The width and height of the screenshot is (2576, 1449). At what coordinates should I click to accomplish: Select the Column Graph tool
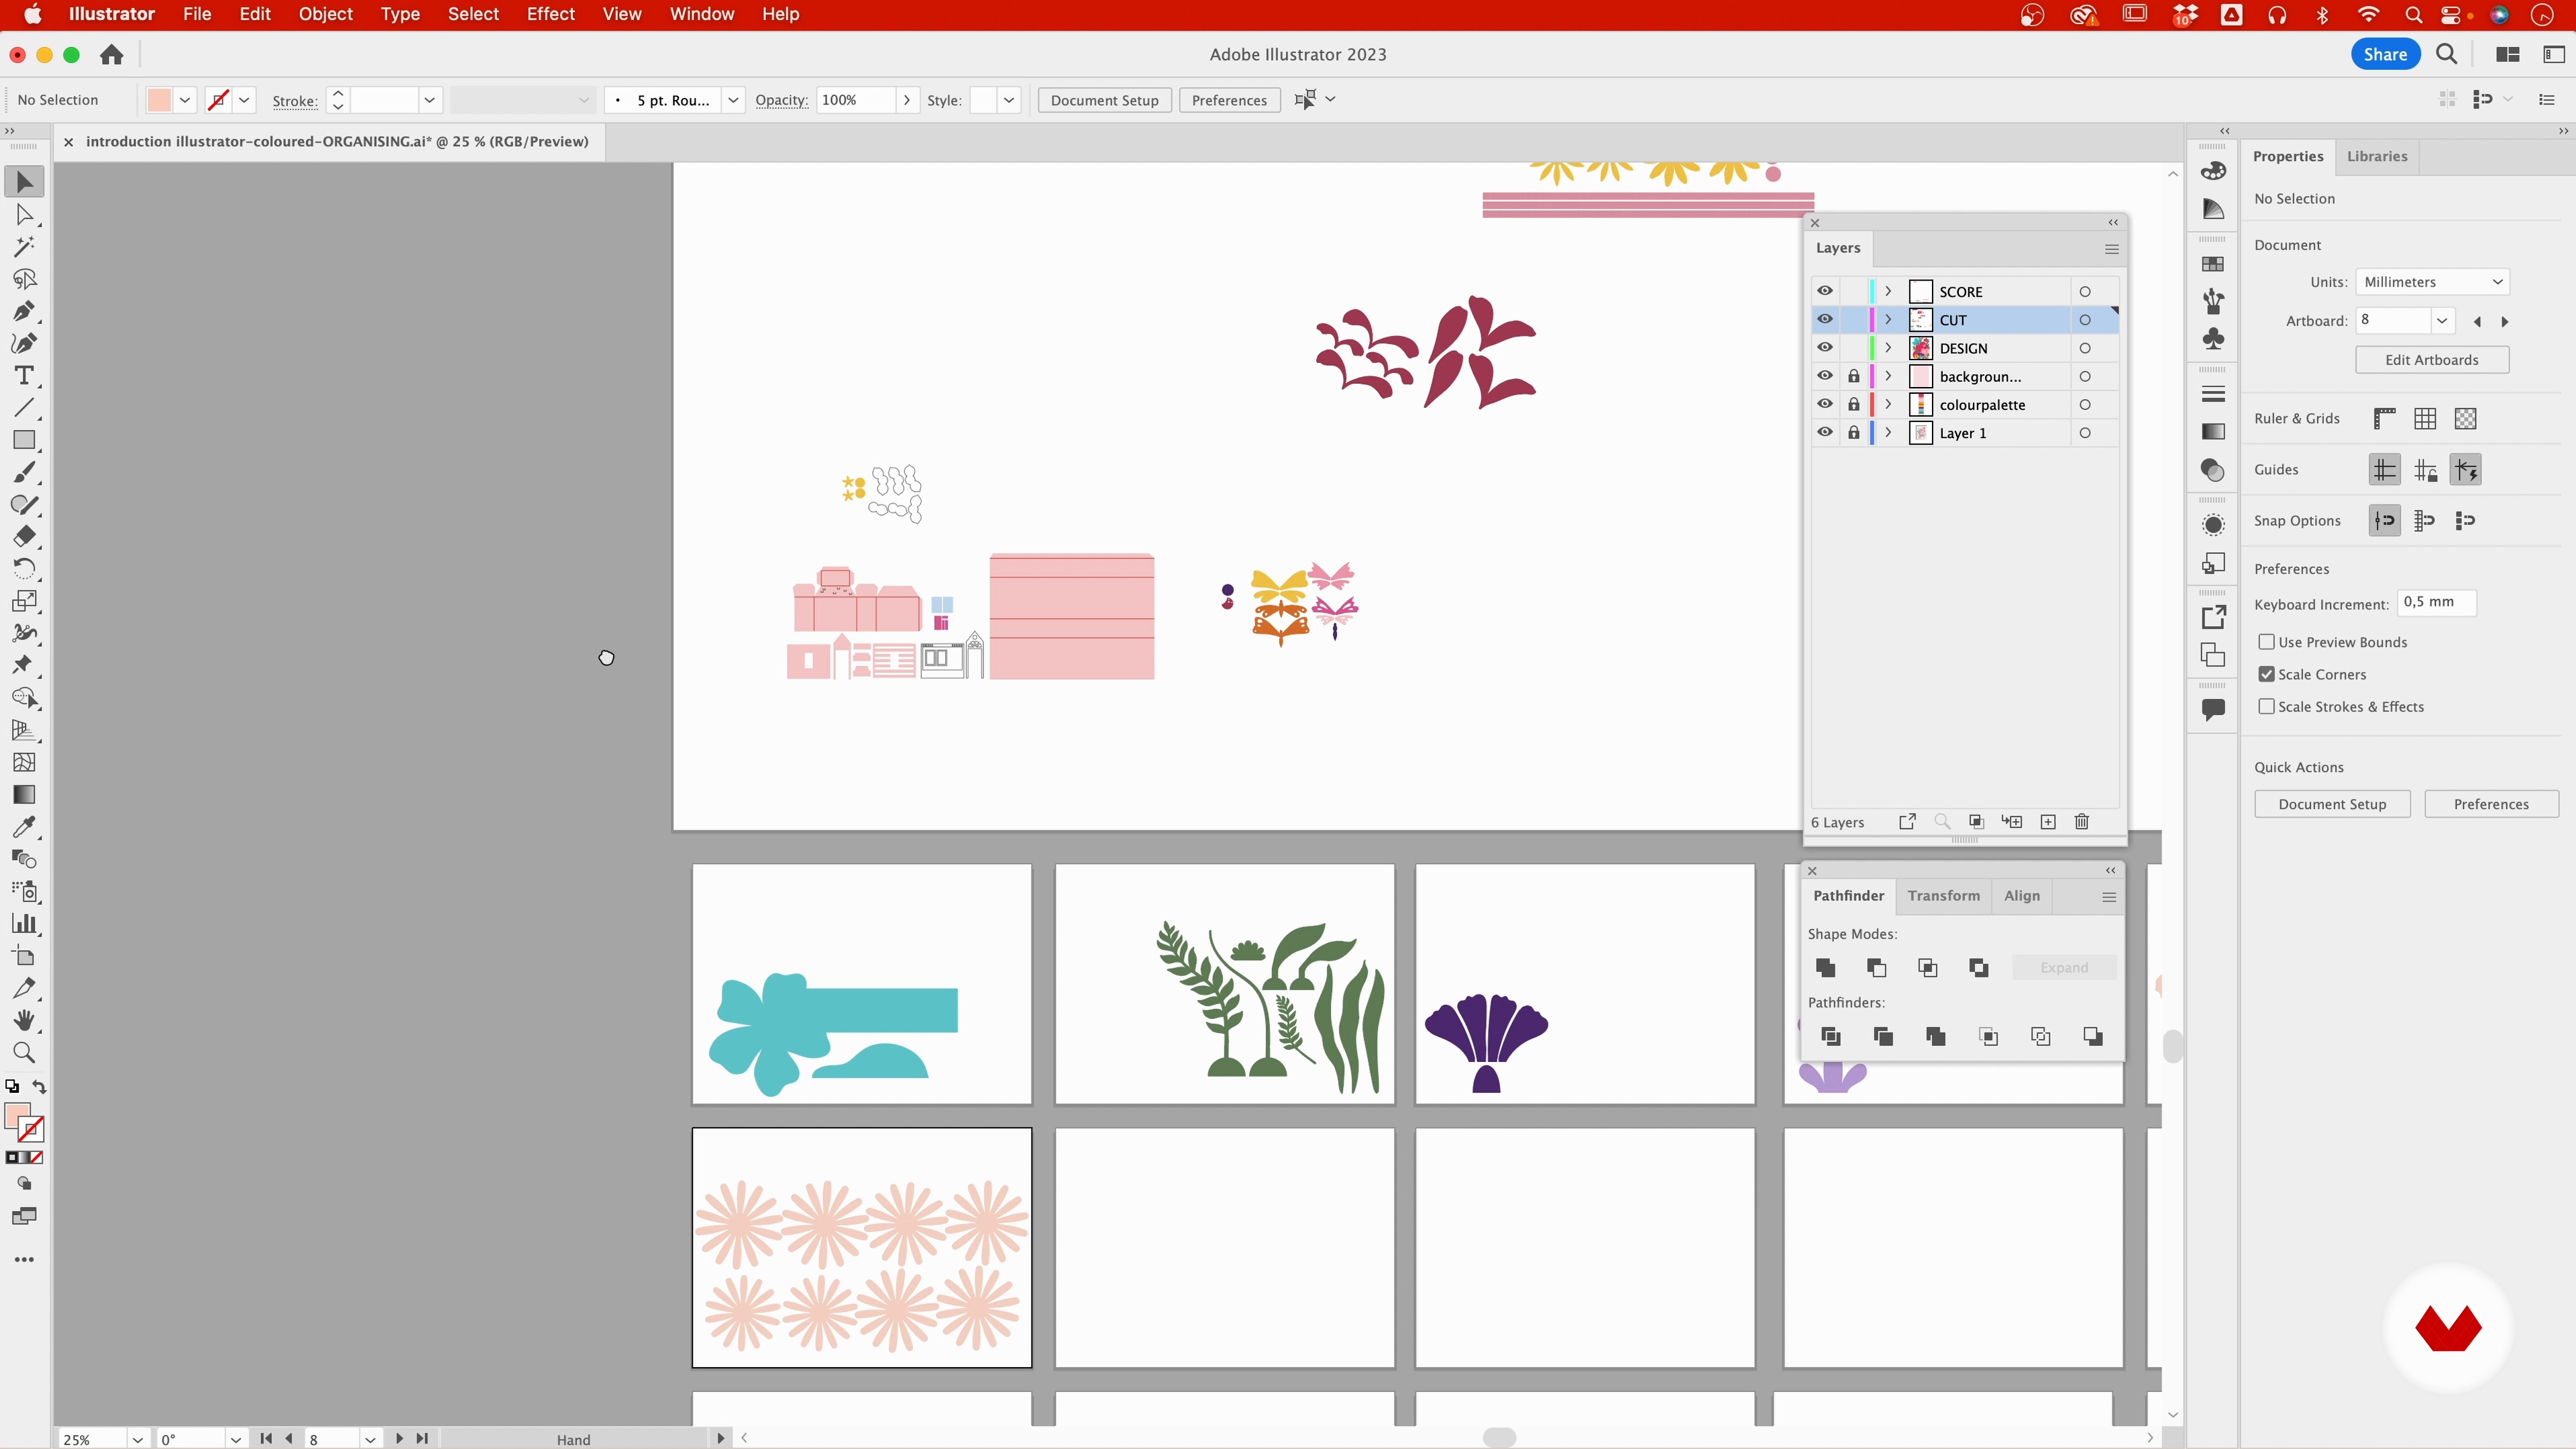coord(24,923)
